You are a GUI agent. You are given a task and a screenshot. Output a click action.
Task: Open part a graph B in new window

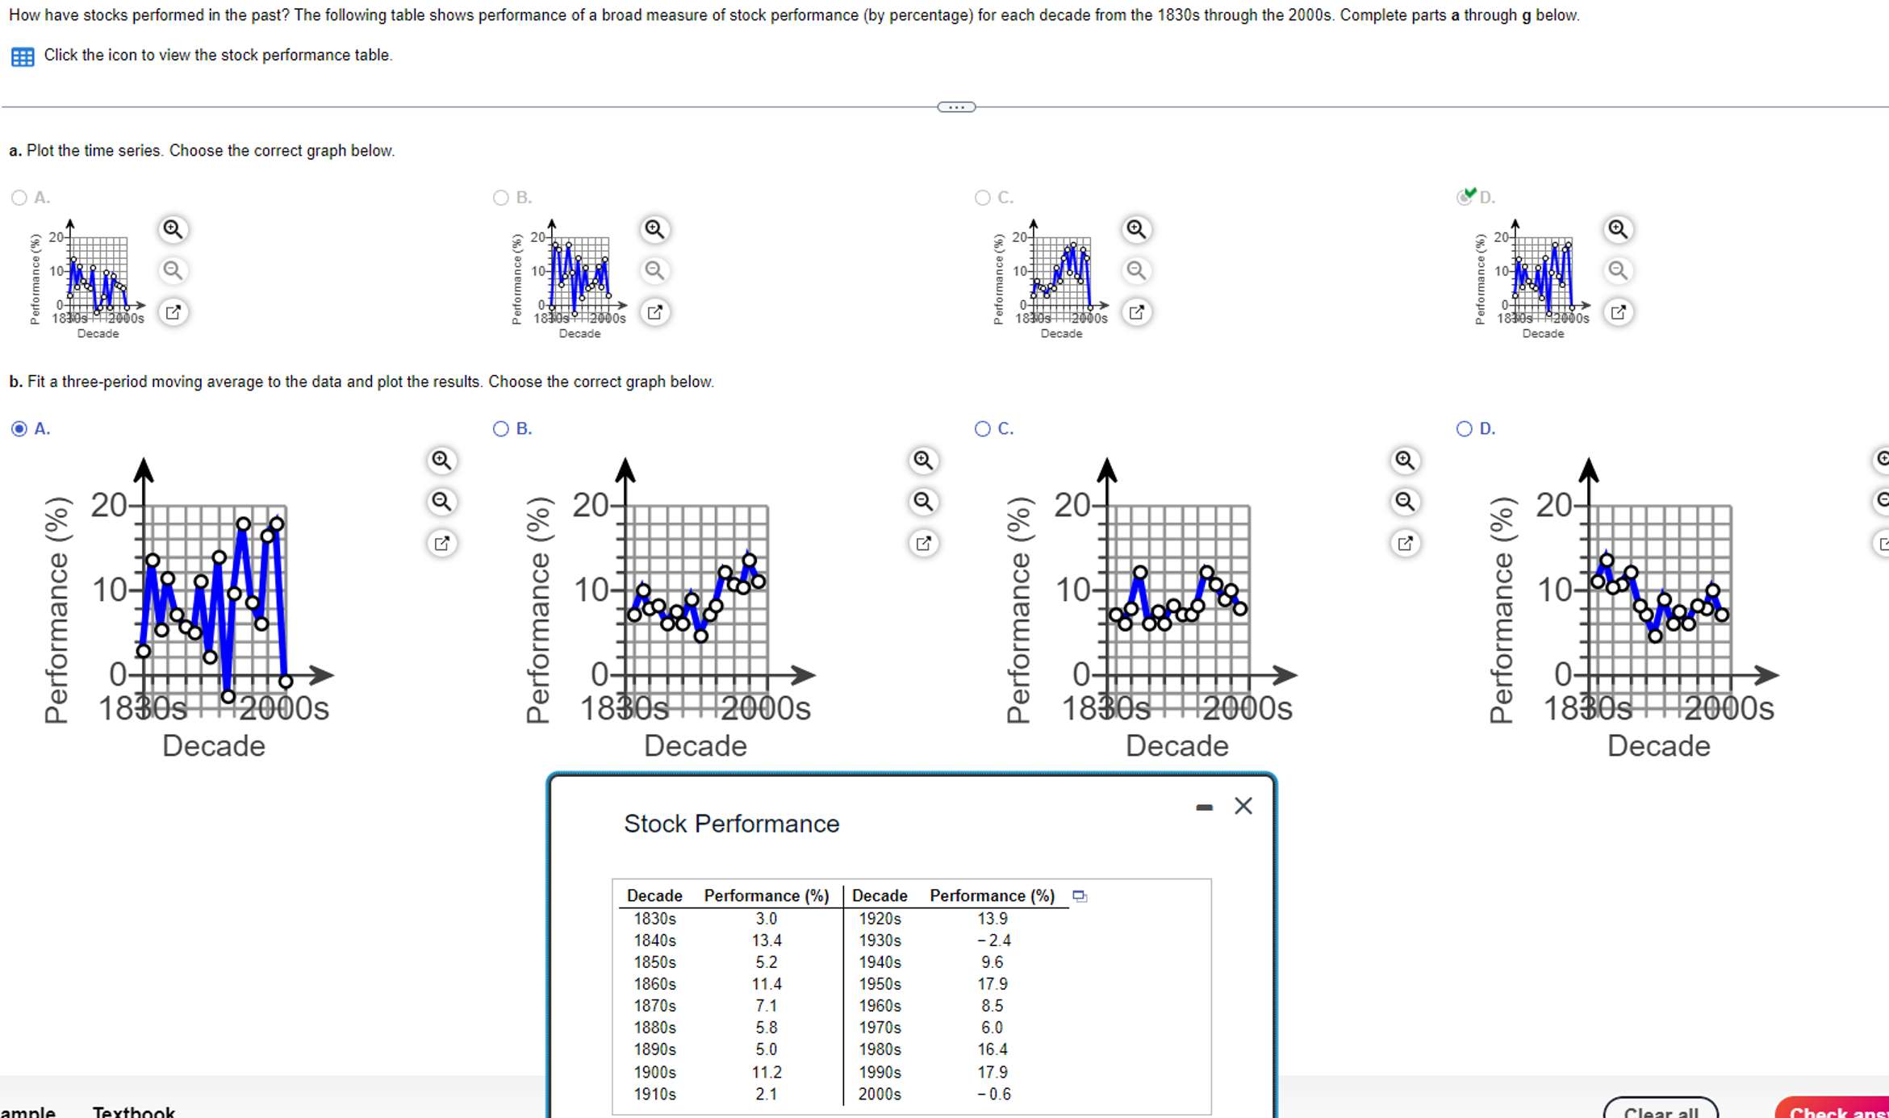pos(654,312)
